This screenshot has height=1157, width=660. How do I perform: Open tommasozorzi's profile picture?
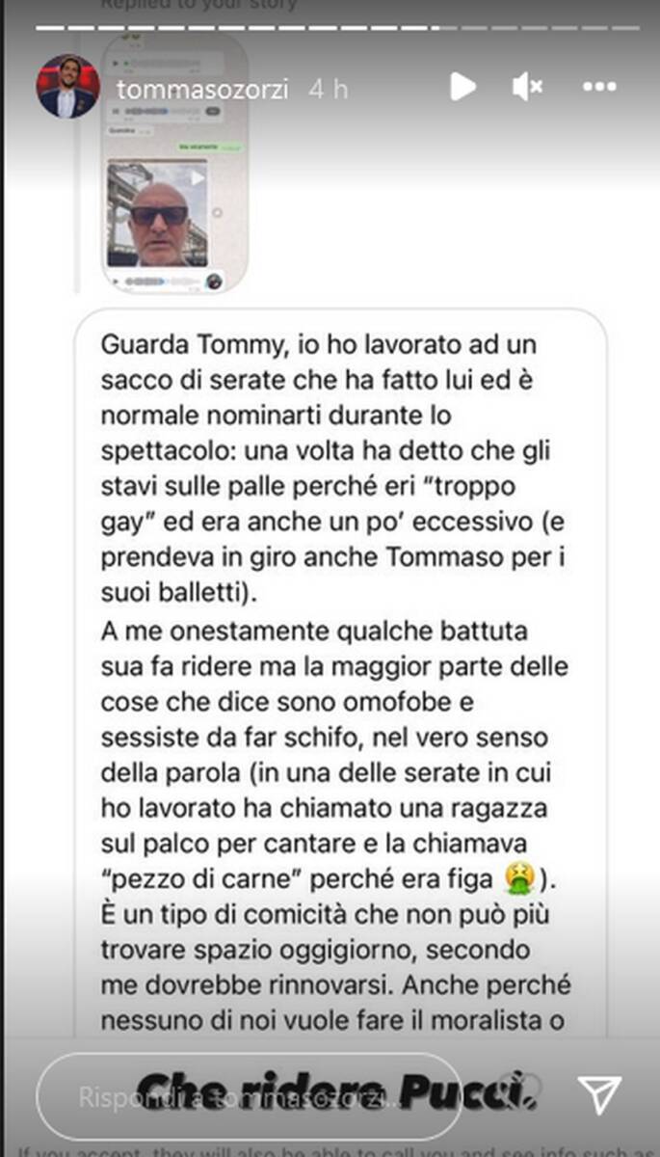(67, 87)
